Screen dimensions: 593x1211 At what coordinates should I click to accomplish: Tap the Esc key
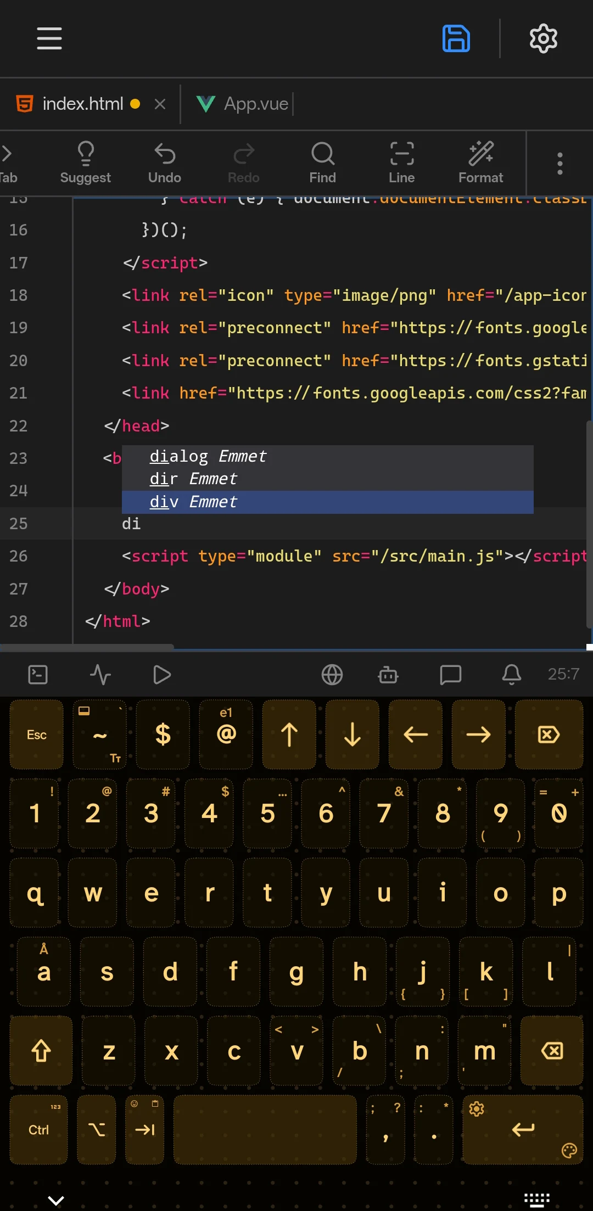pyautogui.click(x=37, y=735)
